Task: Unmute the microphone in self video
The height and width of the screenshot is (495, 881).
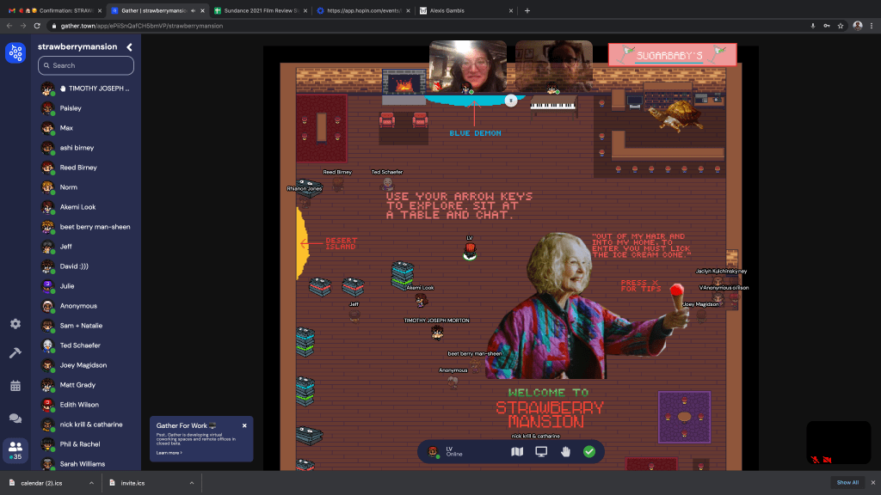Action: coord(815,460)
